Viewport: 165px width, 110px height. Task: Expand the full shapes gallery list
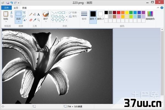(67, 20)
